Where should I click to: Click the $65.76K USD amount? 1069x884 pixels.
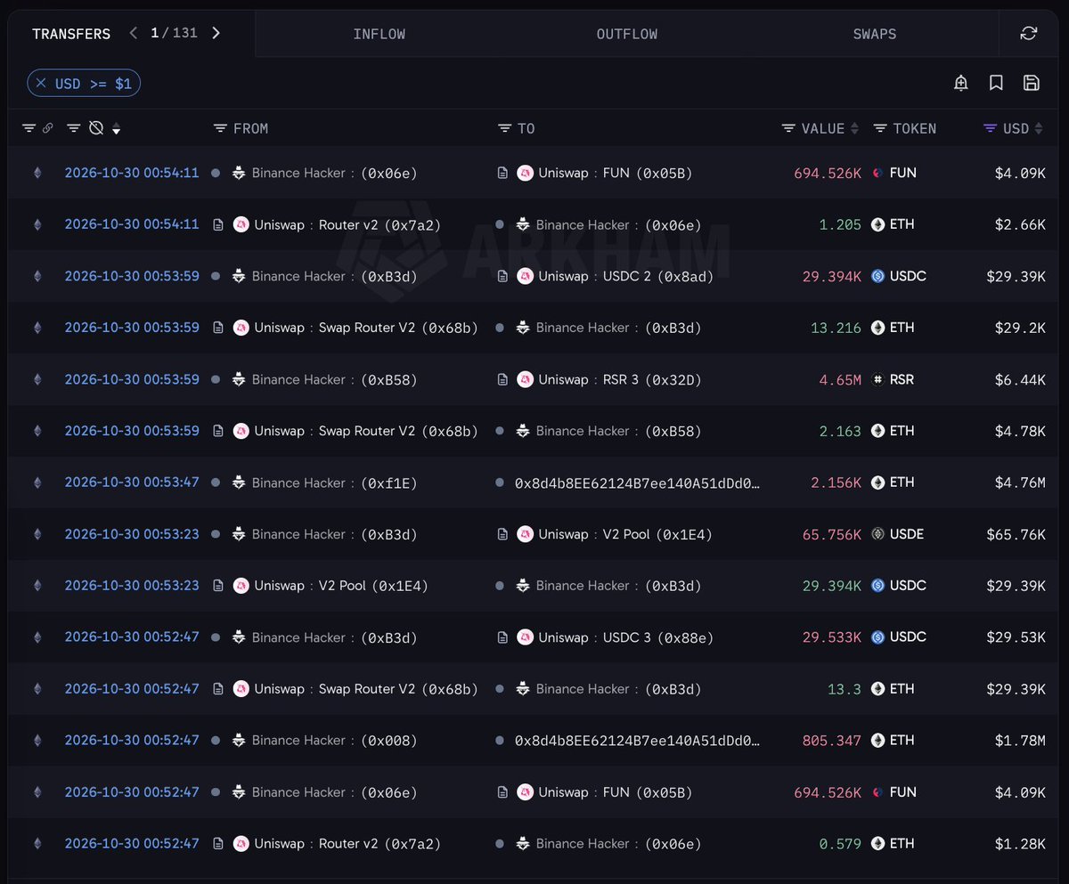click(x=1016, y=534)
